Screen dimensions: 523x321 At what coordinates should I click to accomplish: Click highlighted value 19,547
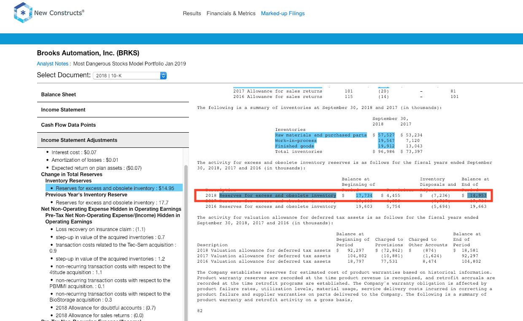point(386,141)
